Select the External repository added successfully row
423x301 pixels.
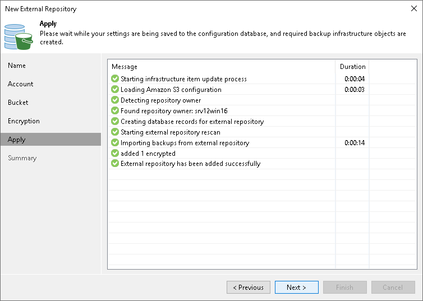(191, 164)
